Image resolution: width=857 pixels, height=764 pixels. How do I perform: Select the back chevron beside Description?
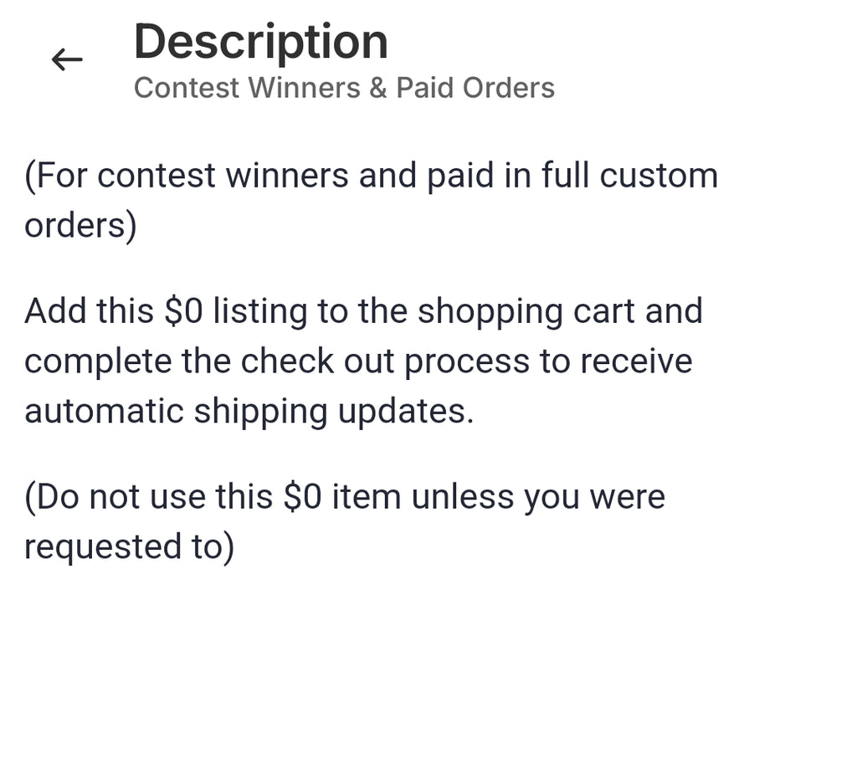click(x=65, y=59)
